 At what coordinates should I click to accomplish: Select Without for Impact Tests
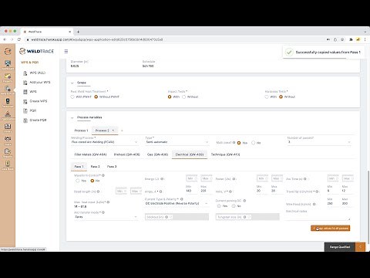coord(184,97)
